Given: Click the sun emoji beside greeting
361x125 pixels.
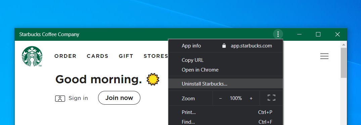Looking at the screenshot, I should point(153,80).
